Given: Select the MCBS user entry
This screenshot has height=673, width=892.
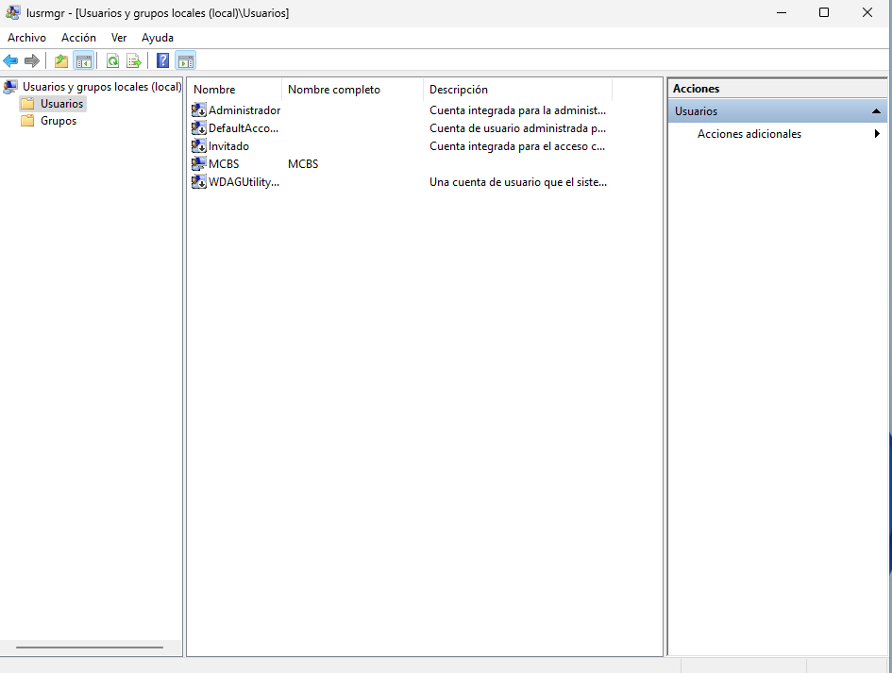Looking at the screenshot, I should point(224,164).
